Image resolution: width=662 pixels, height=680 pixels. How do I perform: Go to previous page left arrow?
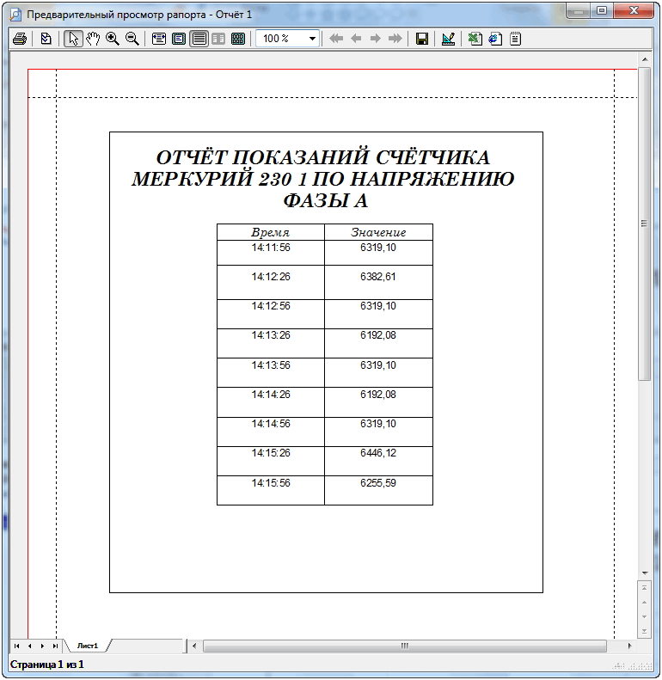point(356,39)
